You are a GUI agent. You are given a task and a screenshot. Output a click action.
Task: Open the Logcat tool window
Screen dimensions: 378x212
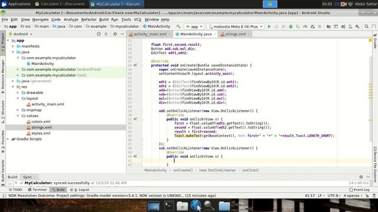coord(80,190)
